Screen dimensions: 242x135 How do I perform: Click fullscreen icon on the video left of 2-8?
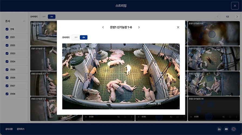(x=177, y=117)
